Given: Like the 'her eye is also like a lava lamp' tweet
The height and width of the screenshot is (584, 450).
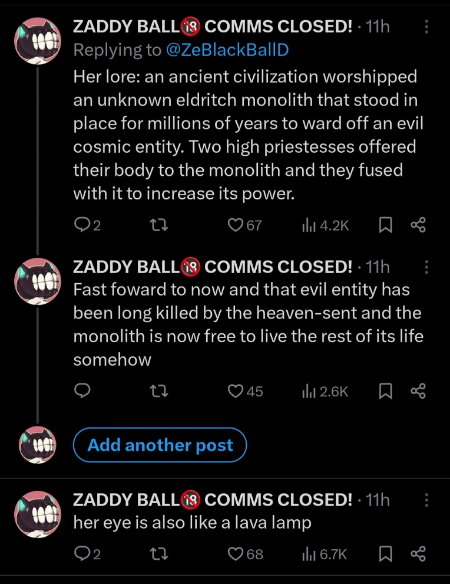Looking at the screenshot, I should [x=235, y=553].
